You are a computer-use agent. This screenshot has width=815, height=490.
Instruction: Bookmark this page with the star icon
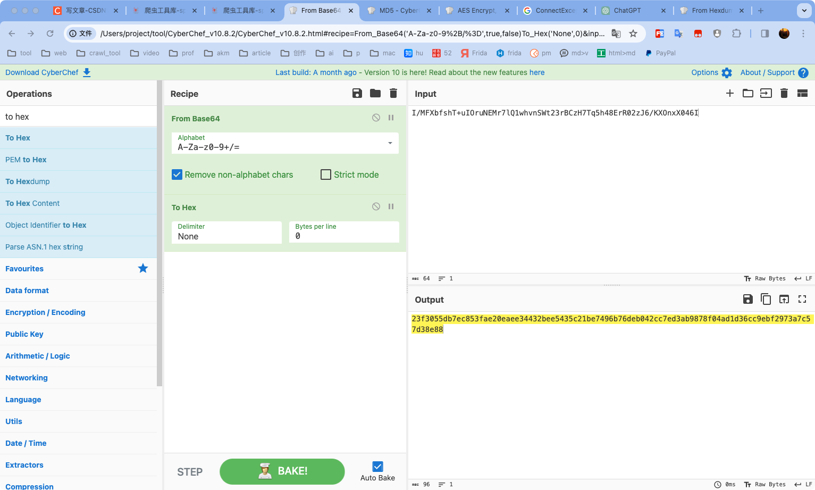(633, 34)
